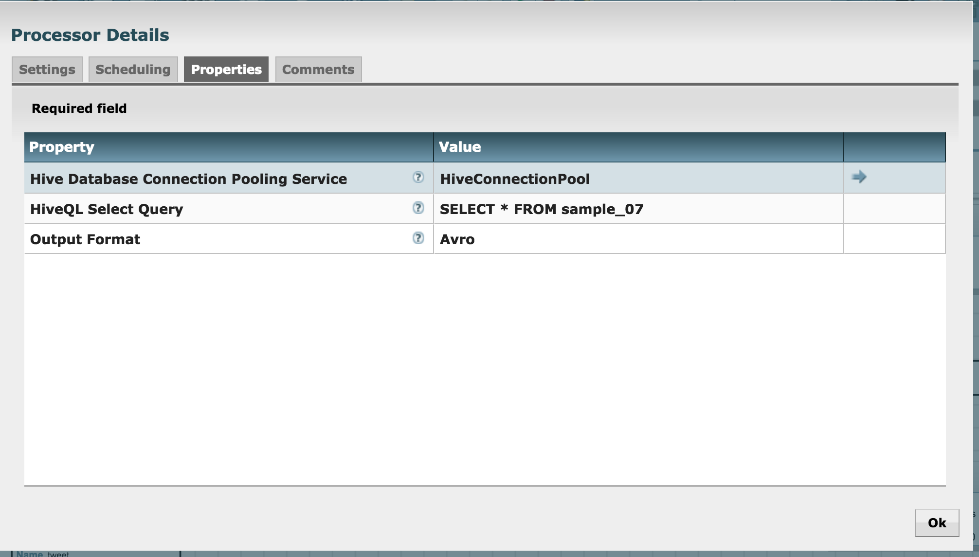Click Ok to close Processor Details
The width and height of the screenshot is (979, 557).
[937, 522]
